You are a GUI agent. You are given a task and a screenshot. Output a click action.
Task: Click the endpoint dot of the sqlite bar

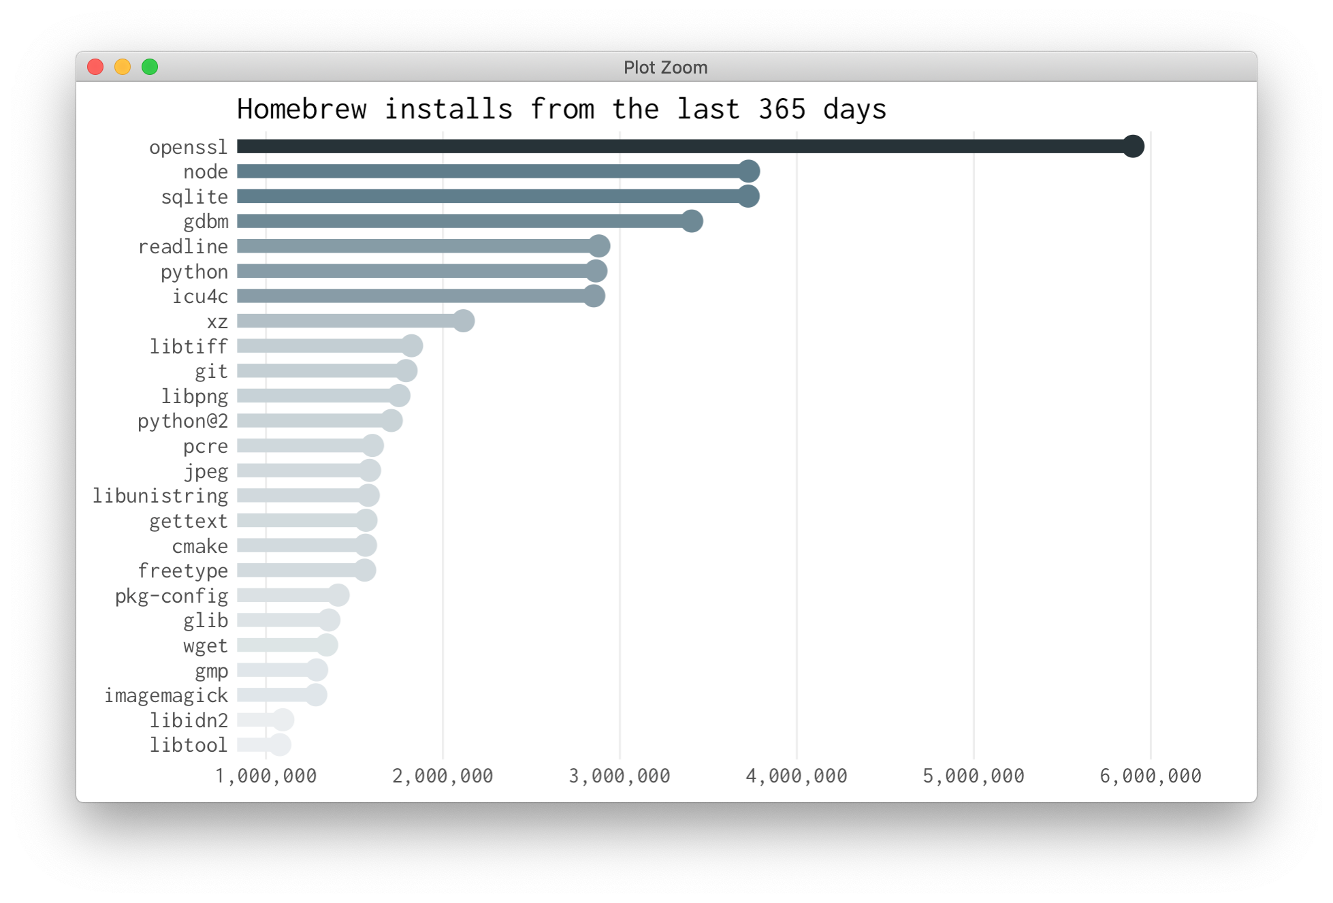click(x=748, y=196)
